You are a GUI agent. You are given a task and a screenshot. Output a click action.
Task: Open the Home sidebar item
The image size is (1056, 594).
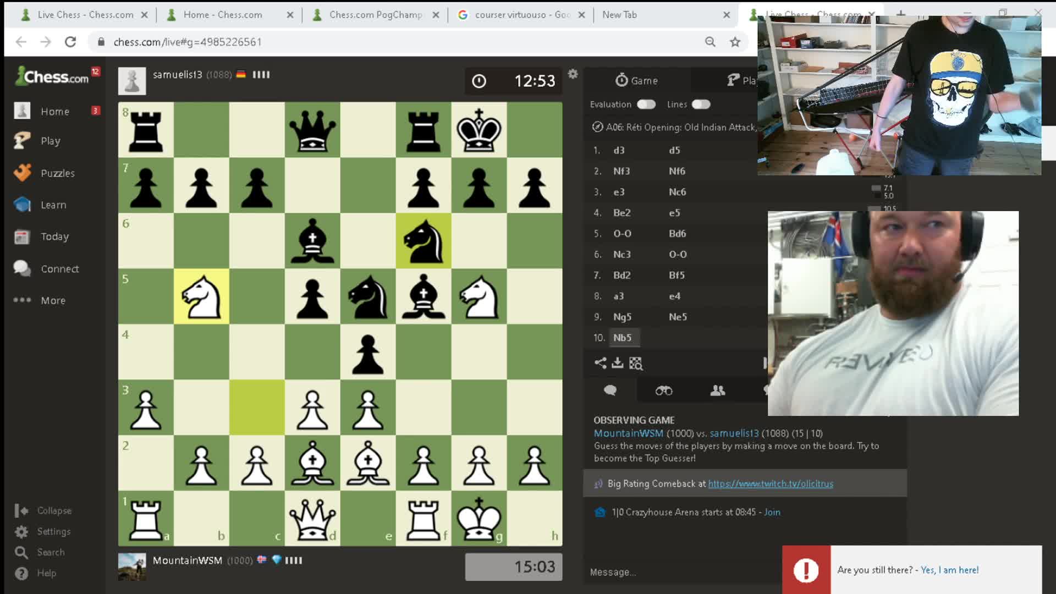tap(55, 111)
